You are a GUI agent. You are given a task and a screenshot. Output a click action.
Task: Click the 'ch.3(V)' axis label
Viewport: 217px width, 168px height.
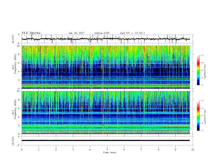(x=13, y=141)
